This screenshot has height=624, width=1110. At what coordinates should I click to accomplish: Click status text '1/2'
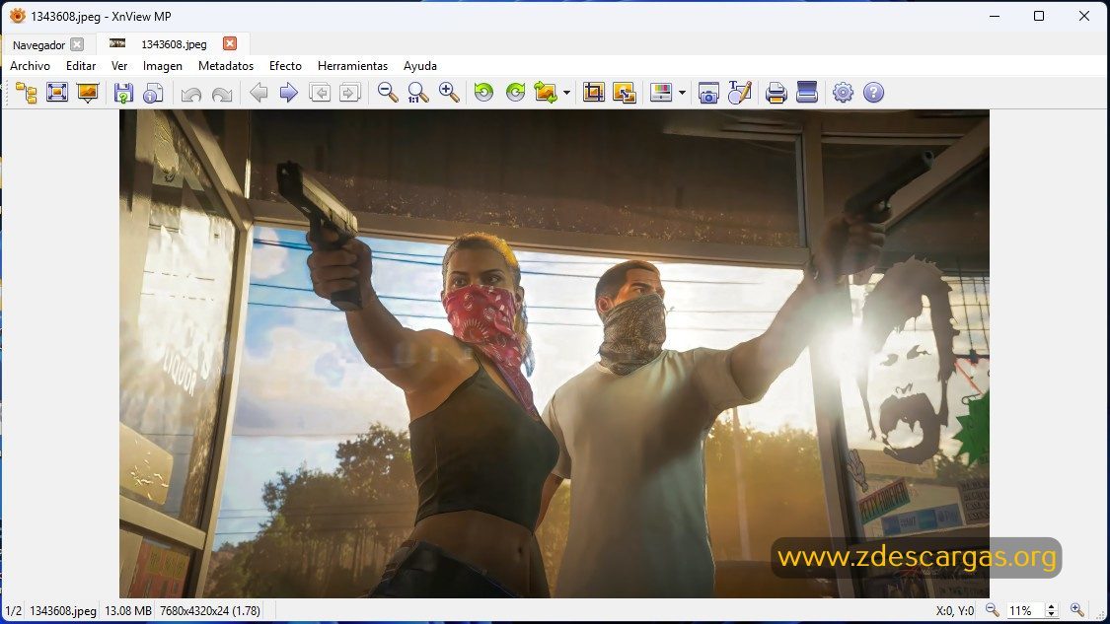point(14,610)
